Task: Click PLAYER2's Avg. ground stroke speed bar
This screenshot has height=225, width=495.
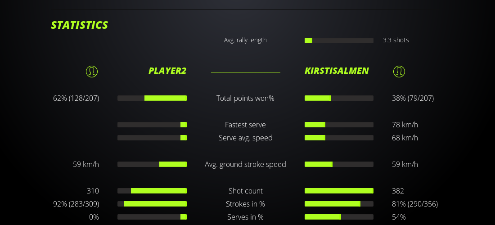Action: (x=152, y=164)
